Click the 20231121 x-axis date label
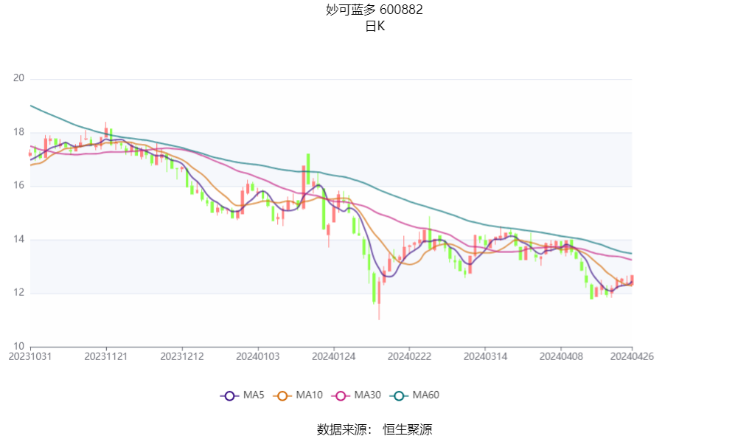Image resolution: width=749 pixels, height=436 pixels. 106,356
